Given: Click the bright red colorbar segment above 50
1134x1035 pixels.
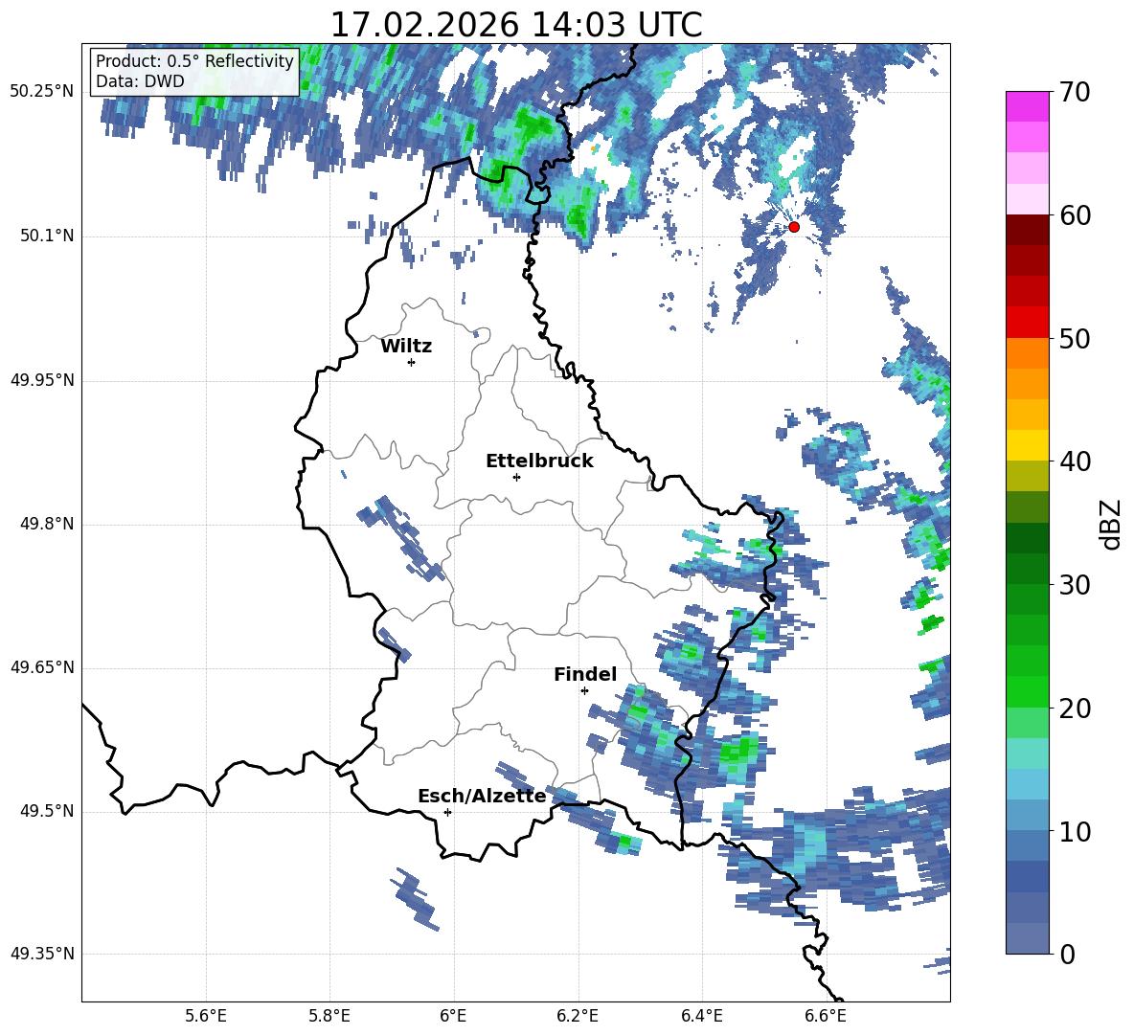Looking at the screenshot, I should [1028, 323].
